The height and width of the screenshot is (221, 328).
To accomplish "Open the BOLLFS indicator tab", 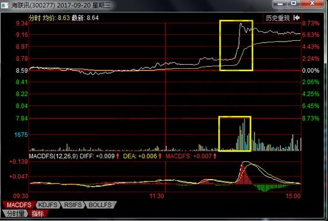I will coord(100,205).
